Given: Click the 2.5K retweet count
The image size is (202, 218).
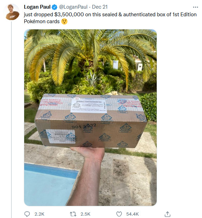Looking at the screenshot, I should tap(85, 214).
